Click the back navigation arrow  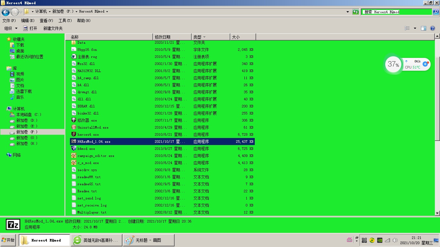[x=5, y=12]
